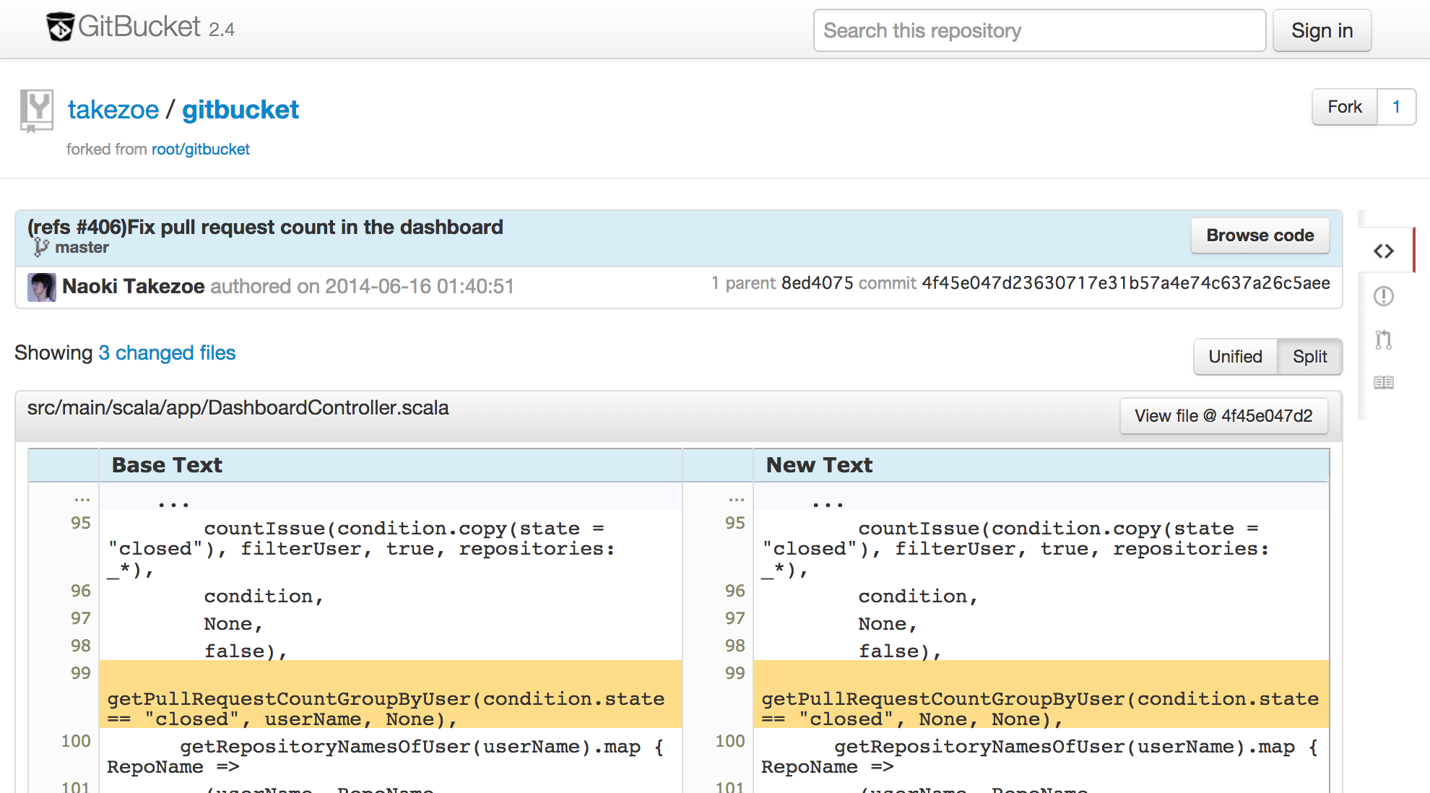Open the Issues sidebar icon
1430x793 pixels.
point(1384,295)
